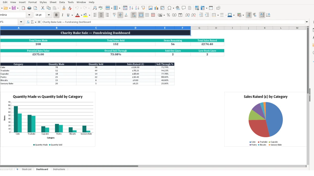Define print area icon

tap(197, 8)
